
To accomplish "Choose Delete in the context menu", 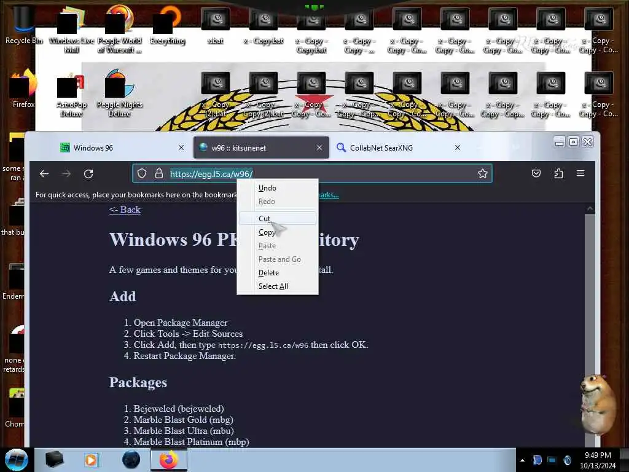I will click(x=278, y=273).
